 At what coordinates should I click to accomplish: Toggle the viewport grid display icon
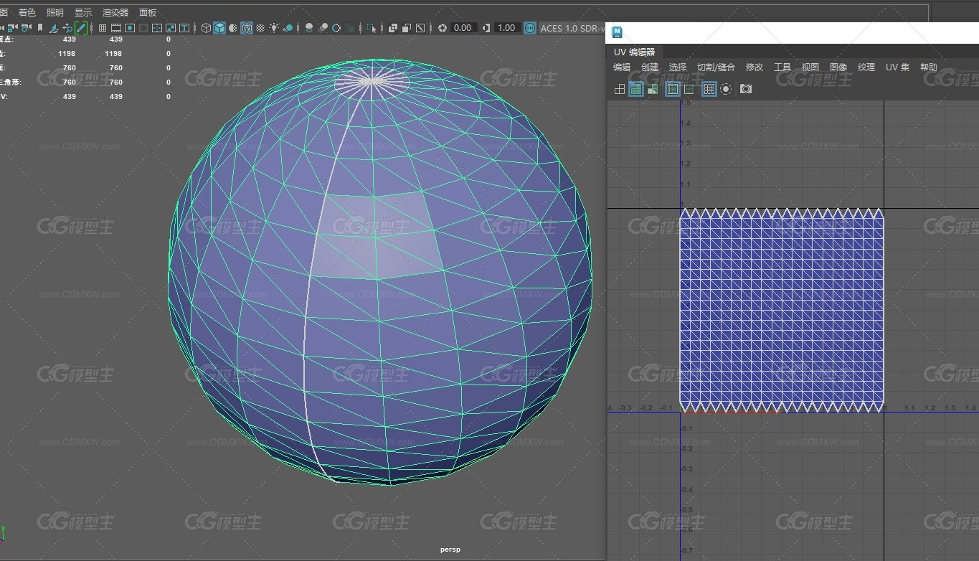[103, 28]
